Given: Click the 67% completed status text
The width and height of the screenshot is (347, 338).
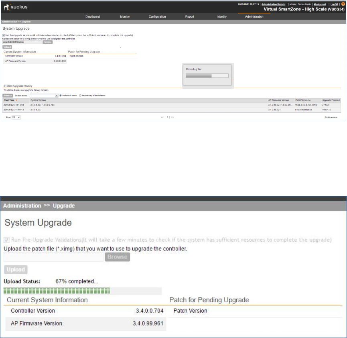Looking at the screenshot, I should pos(77,281).
